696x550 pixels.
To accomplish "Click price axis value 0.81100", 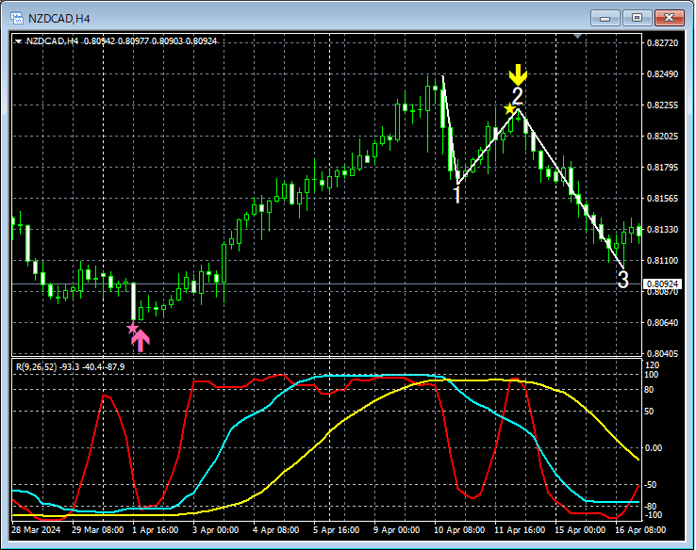I will [x=662, y=260].
